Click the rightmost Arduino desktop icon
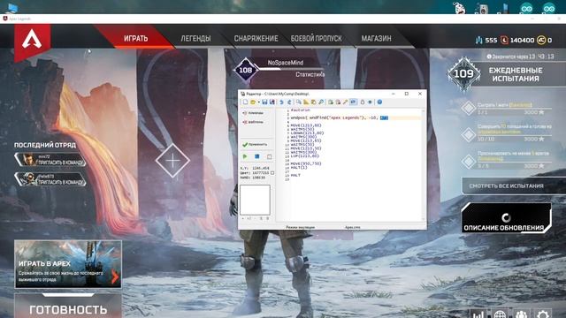Screen dimensions: 566x318 pos(549,8)
